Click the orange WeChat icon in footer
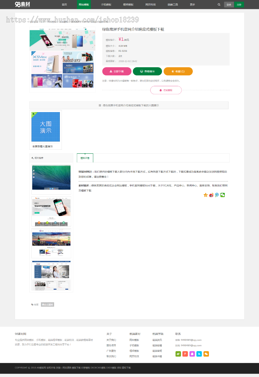 pos(206,354)
